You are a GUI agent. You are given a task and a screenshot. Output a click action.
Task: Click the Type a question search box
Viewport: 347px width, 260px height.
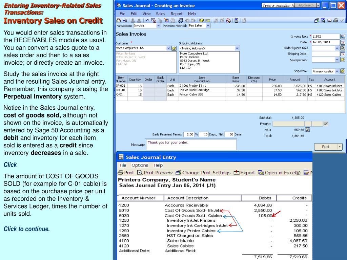278,5
